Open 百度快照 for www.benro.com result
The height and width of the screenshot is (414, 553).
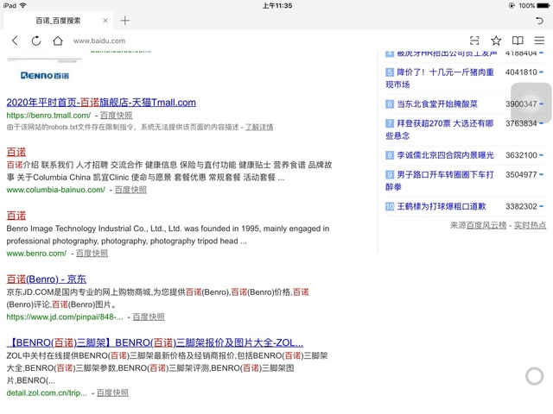92,254
